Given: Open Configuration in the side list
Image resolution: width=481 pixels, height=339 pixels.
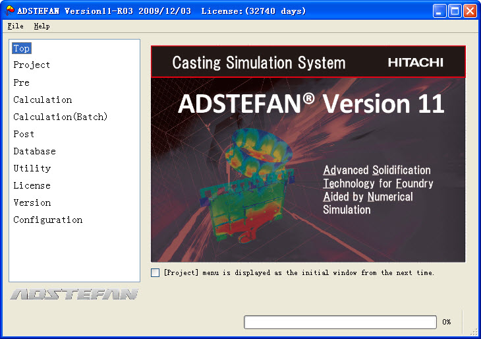Looking at the screenshot, I should tap(48, 220).
